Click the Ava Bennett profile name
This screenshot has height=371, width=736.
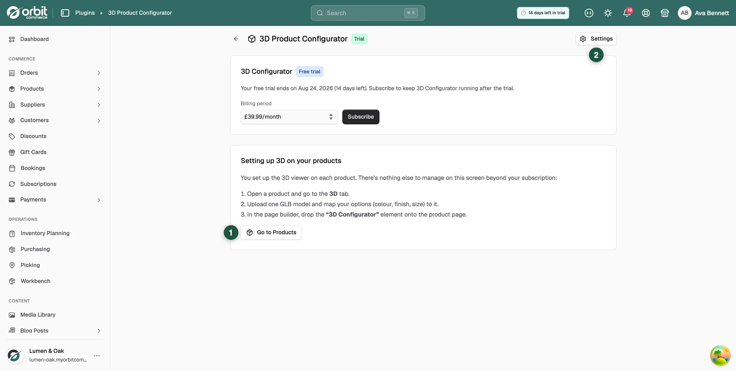coord(712,13)
